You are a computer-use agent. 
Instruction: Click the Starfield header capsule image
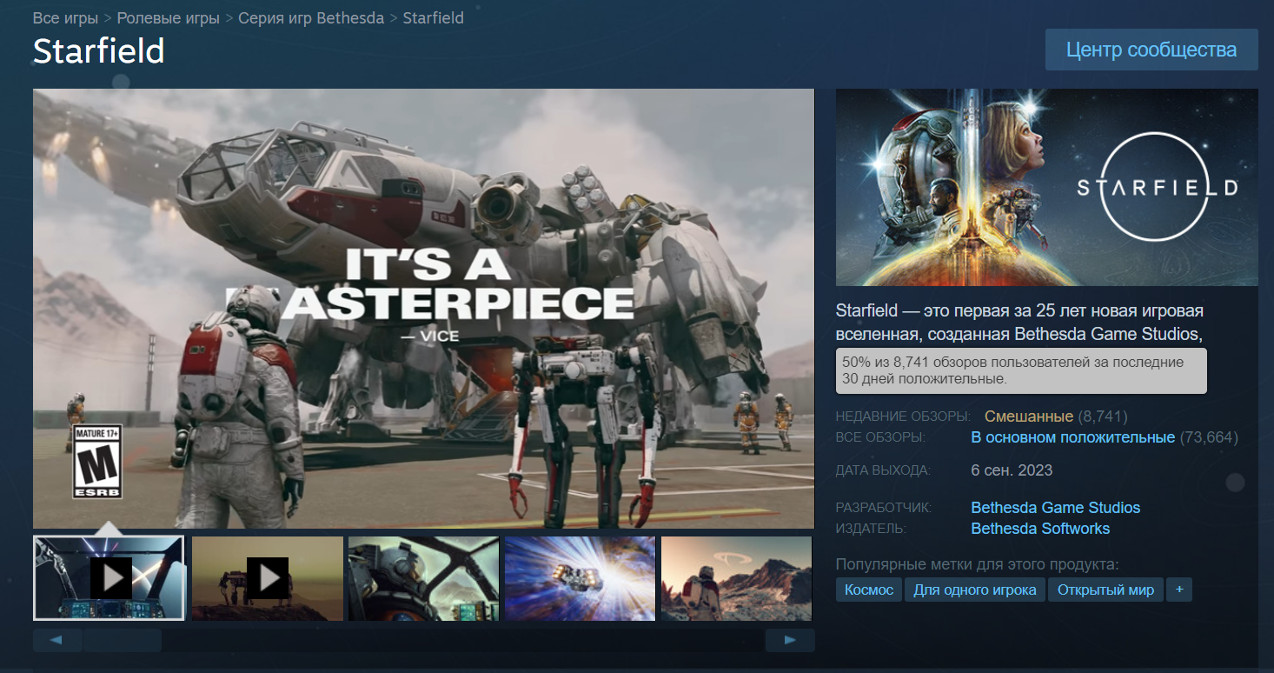pos(1046,187)
